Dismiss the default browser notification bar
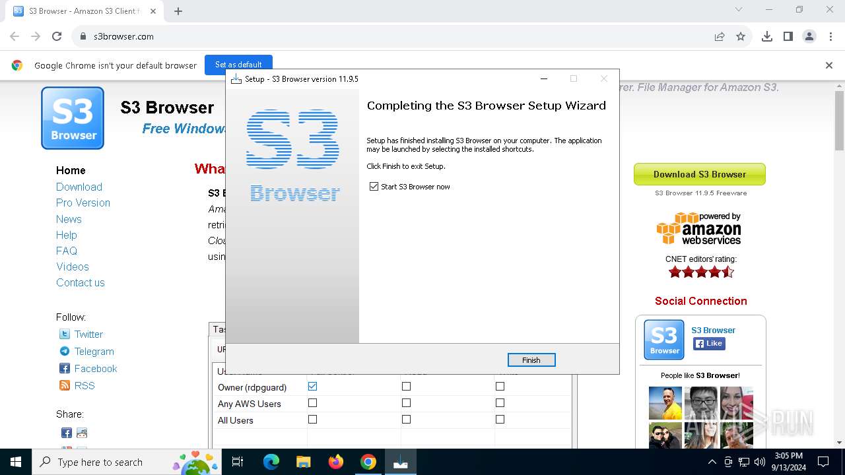The width and height of the screenshot is (845, 475). click(x=829, y=65)
